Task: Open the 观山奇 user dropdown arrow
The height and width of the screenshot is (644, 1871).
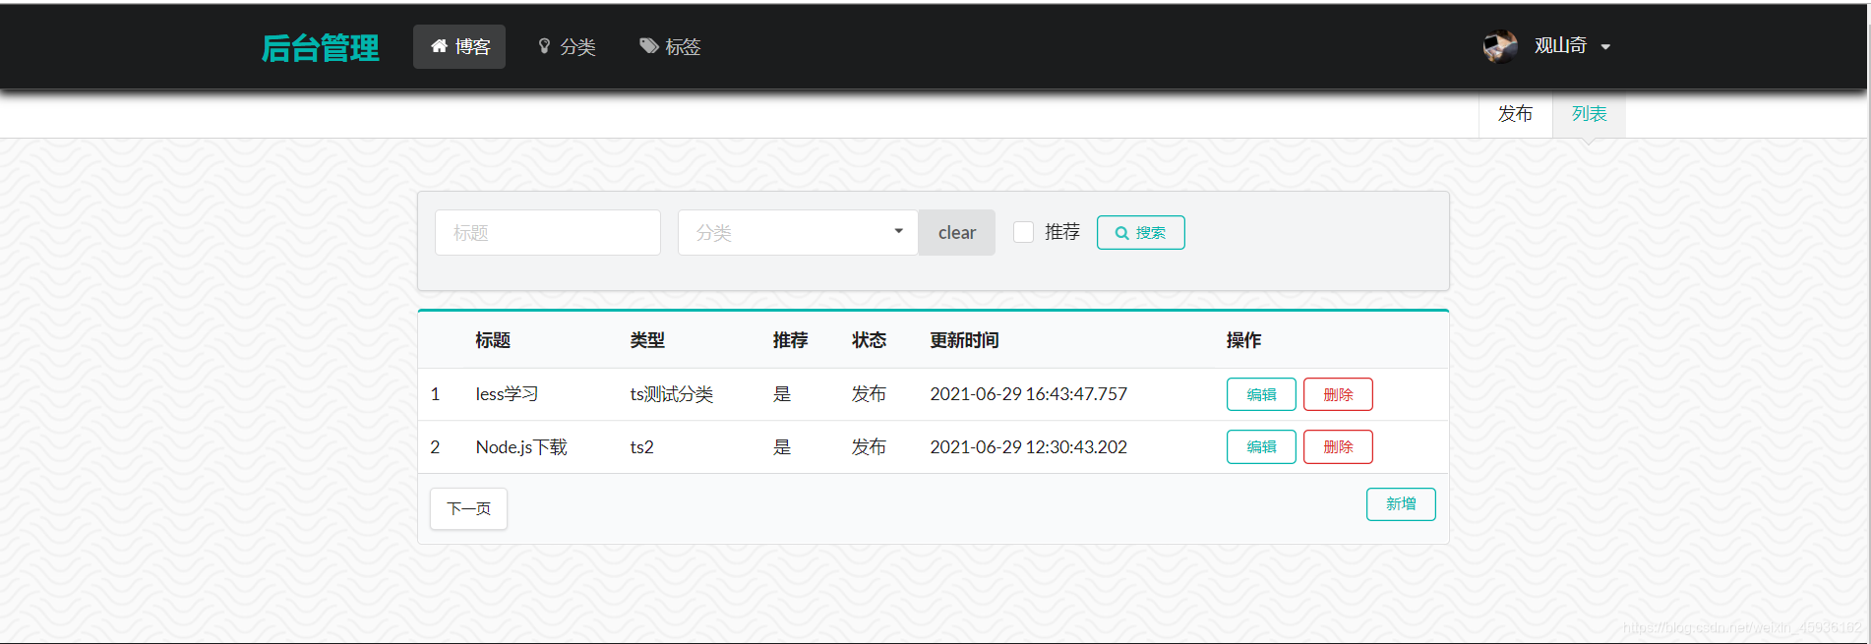Action: [1605, 47]
